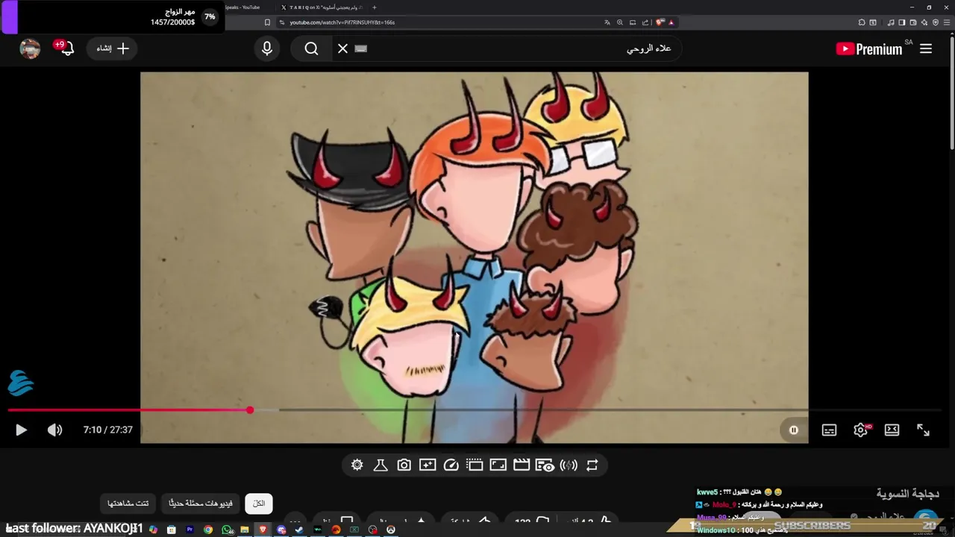Viewport: 955px width, 537px height.
Task: Toggle the visibility eye panel icon
Action: pos(545,465)
